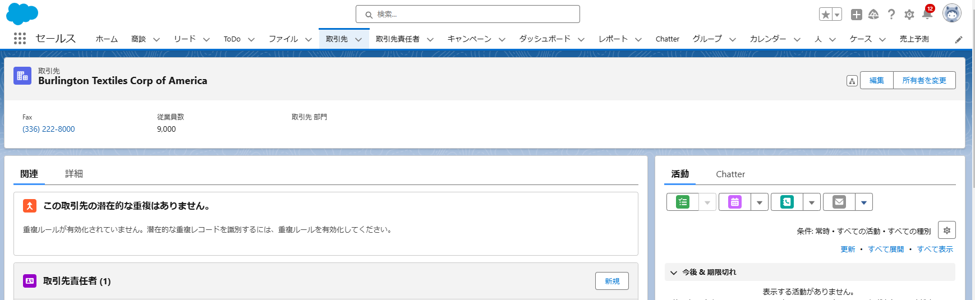Create a new task icon button
This screenshot has height=300, width=975.
click(x=683, y=202)
